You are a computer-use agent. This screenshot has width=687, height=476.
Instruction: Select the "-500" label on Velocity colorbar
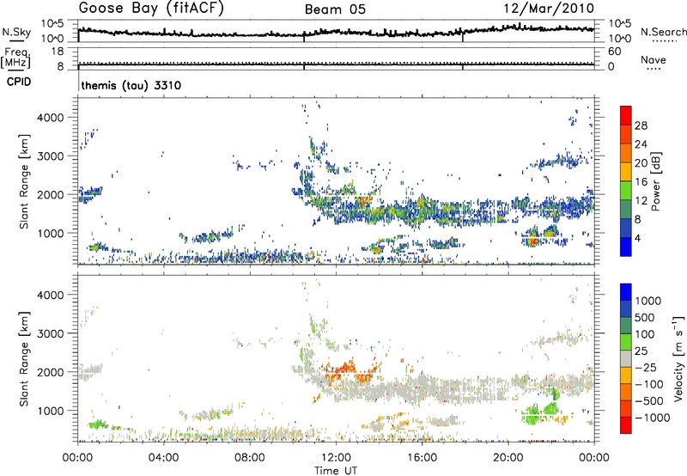tap(649, 400)
